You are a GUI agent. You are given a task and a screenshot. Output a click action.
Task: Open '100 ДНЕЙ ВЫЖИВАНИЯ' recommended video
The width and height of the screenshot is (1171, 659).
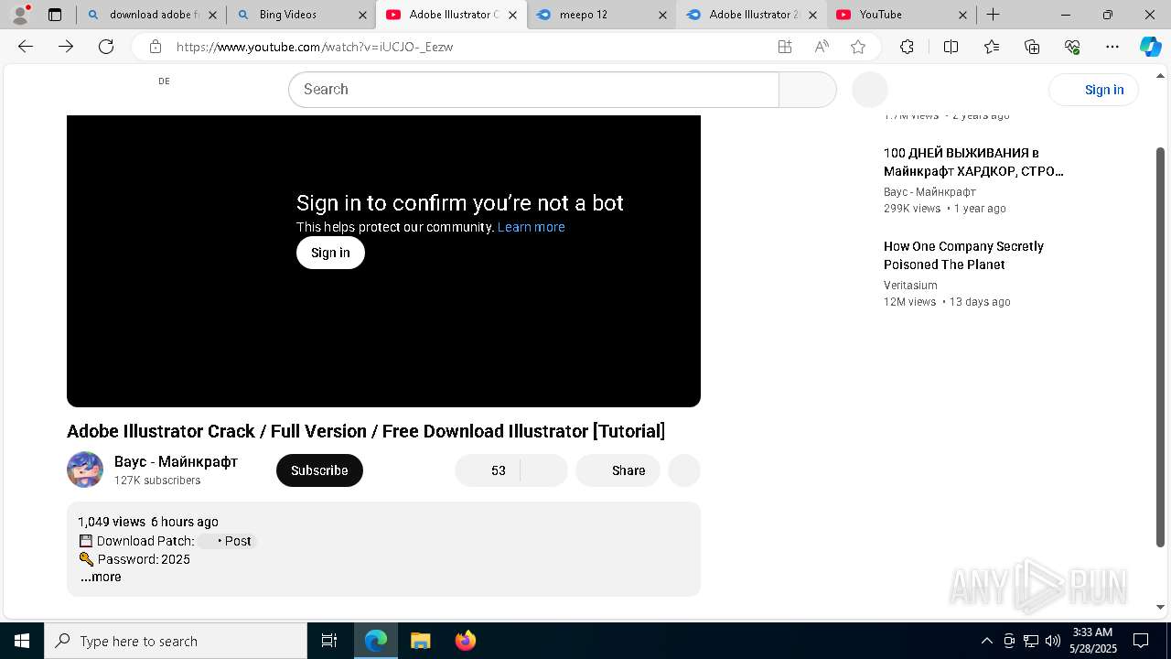point(973,162)
